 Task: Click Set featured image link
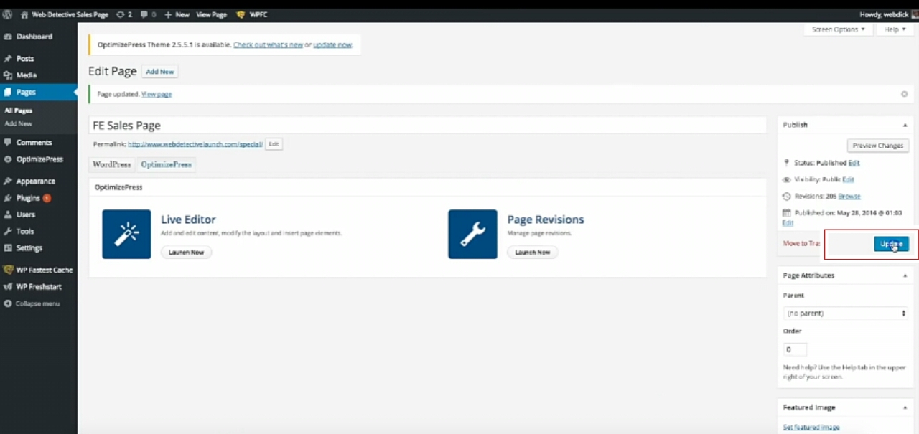811,428
